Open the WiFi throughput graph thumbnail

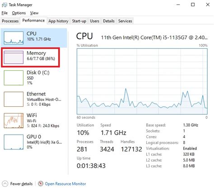point(14,121)
